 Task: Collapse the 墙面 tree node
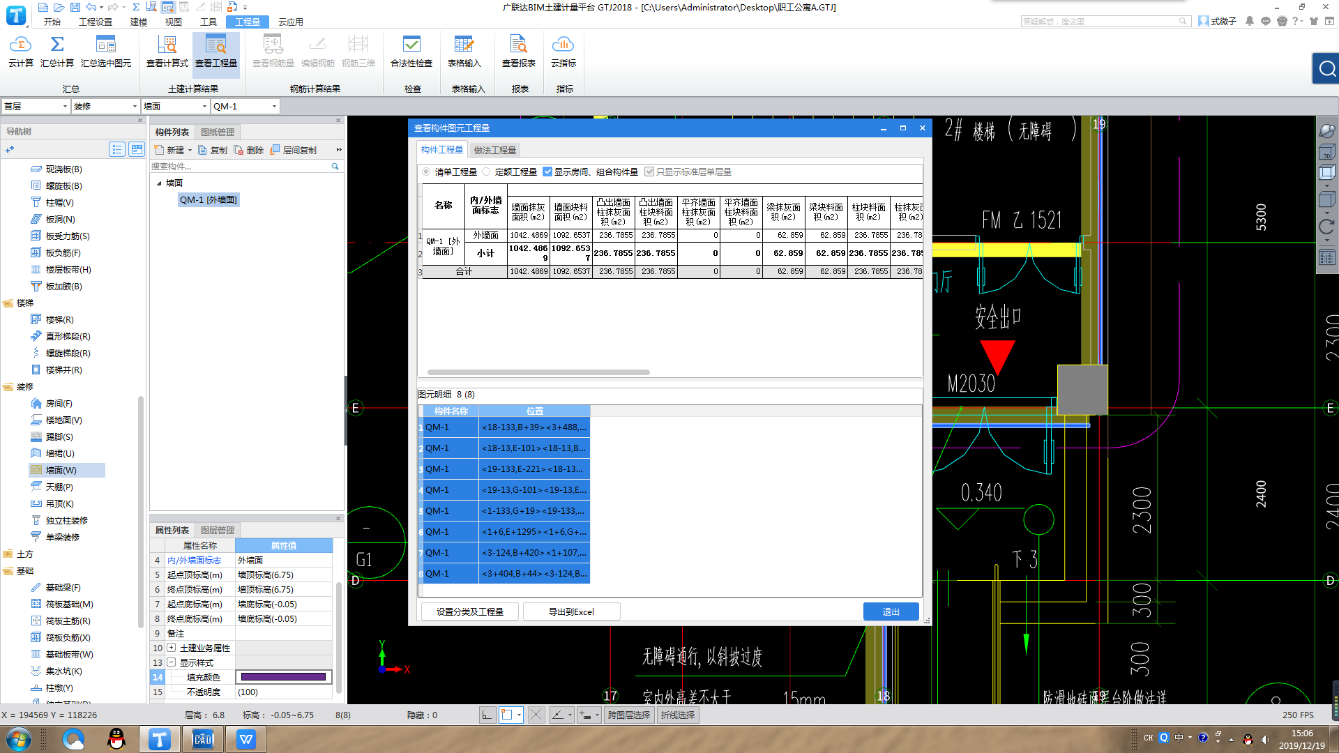click(x=159, y=183)
